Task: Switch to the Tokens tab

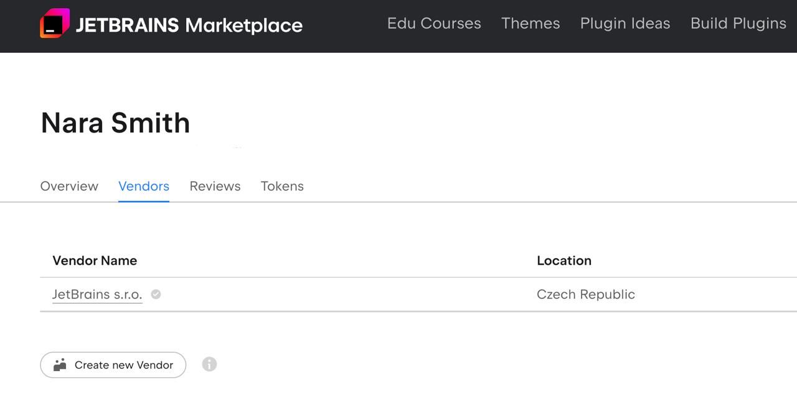Action: tap(282, 186)
